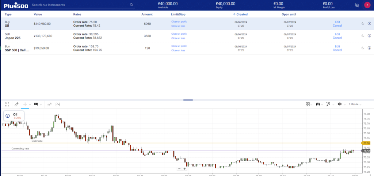This screenshot has height=176, width=374.
Task: Edit the Japan 225 order
Action: tap(337, 34)
